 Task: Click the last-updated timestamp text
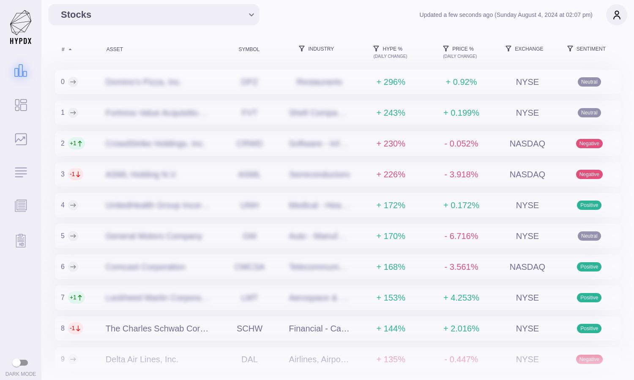tap(506, 15)
